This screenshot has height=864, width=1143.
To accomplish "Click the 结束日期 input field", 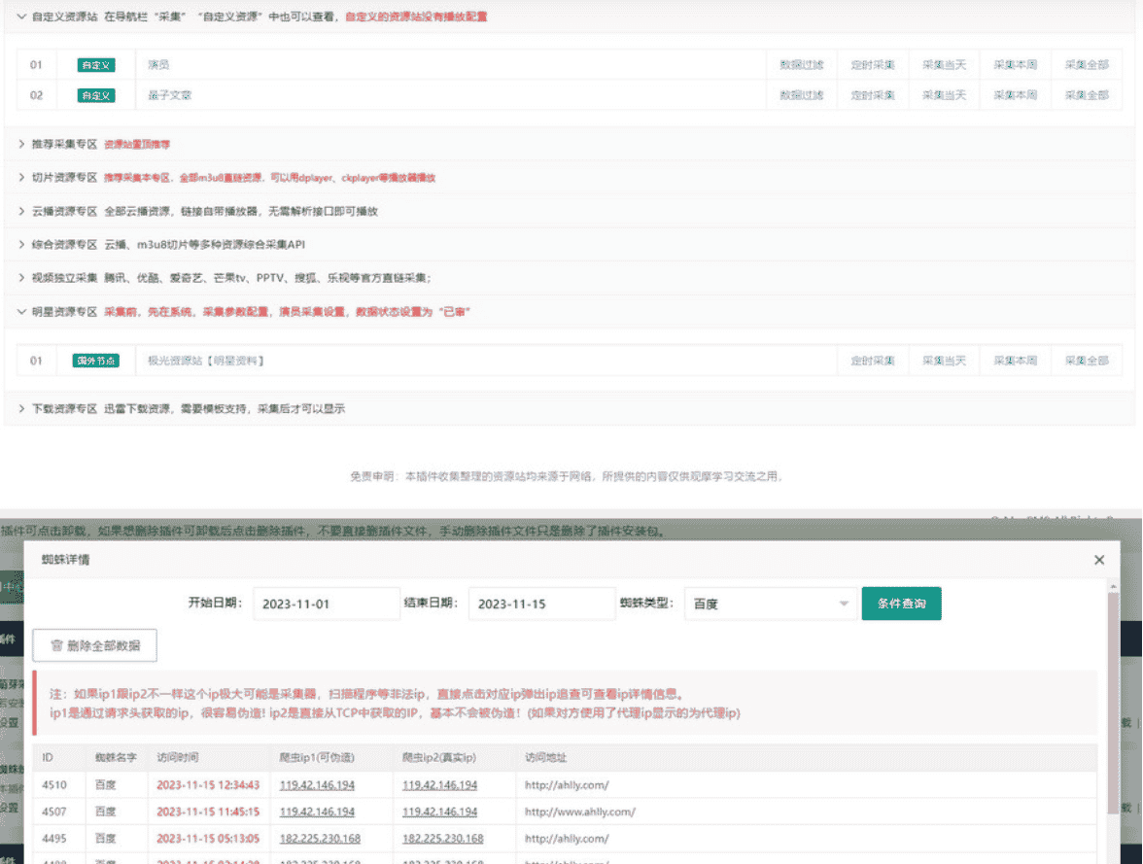I will (540, 604).
